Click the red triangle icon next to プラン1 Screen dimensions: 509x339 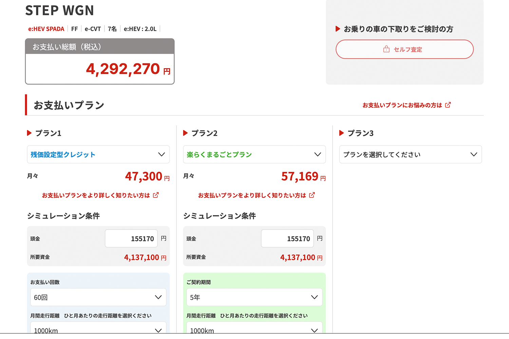[29, 133]
